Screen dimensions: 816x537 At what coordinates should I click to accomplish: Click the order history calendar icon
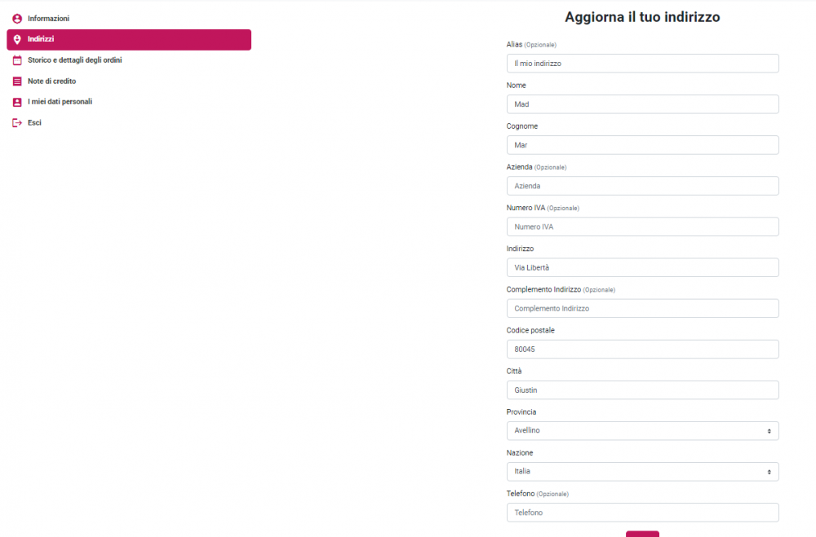click(x=17, y=60)
